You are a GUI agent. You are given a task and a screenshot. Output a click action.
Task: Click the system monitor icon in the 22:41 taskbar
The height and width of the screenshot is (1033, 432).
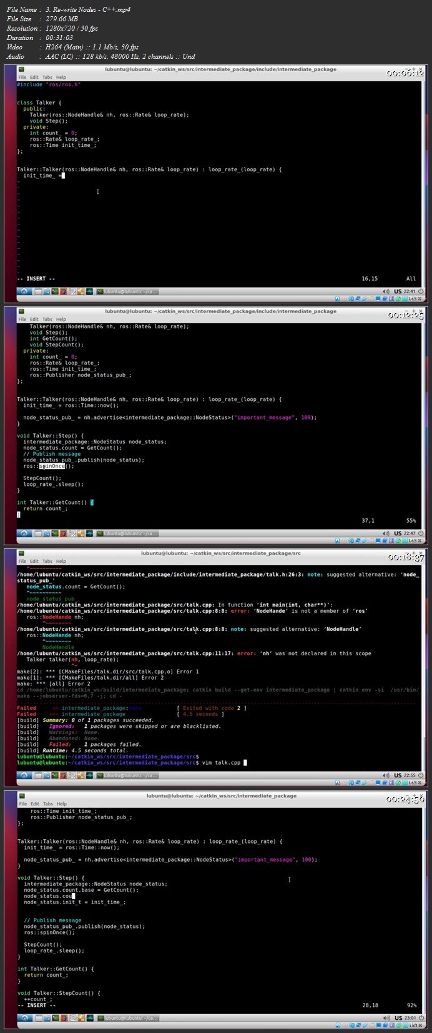(90, 291)
